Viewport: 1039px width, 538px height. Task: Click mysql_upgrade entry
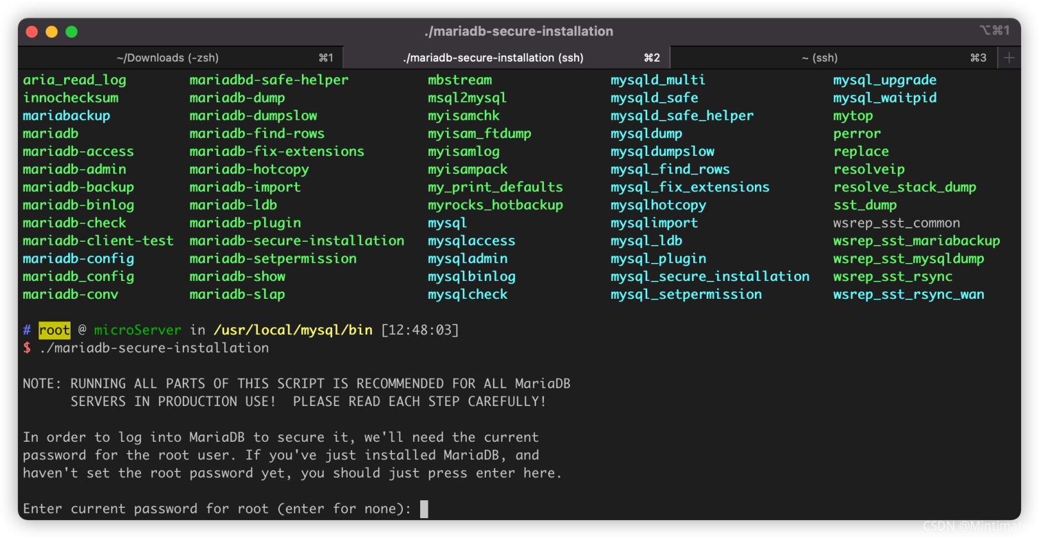click(x=885, y=80)
